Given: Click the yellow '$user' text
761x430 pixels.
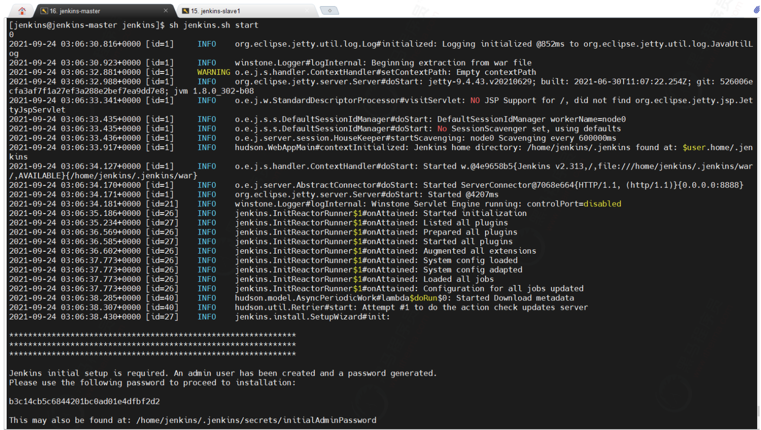Looking at the screenshot, I should point(694,147).
